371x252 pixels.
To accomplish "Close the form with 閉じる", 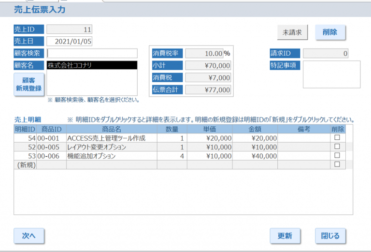I will [x=330, y=236].
